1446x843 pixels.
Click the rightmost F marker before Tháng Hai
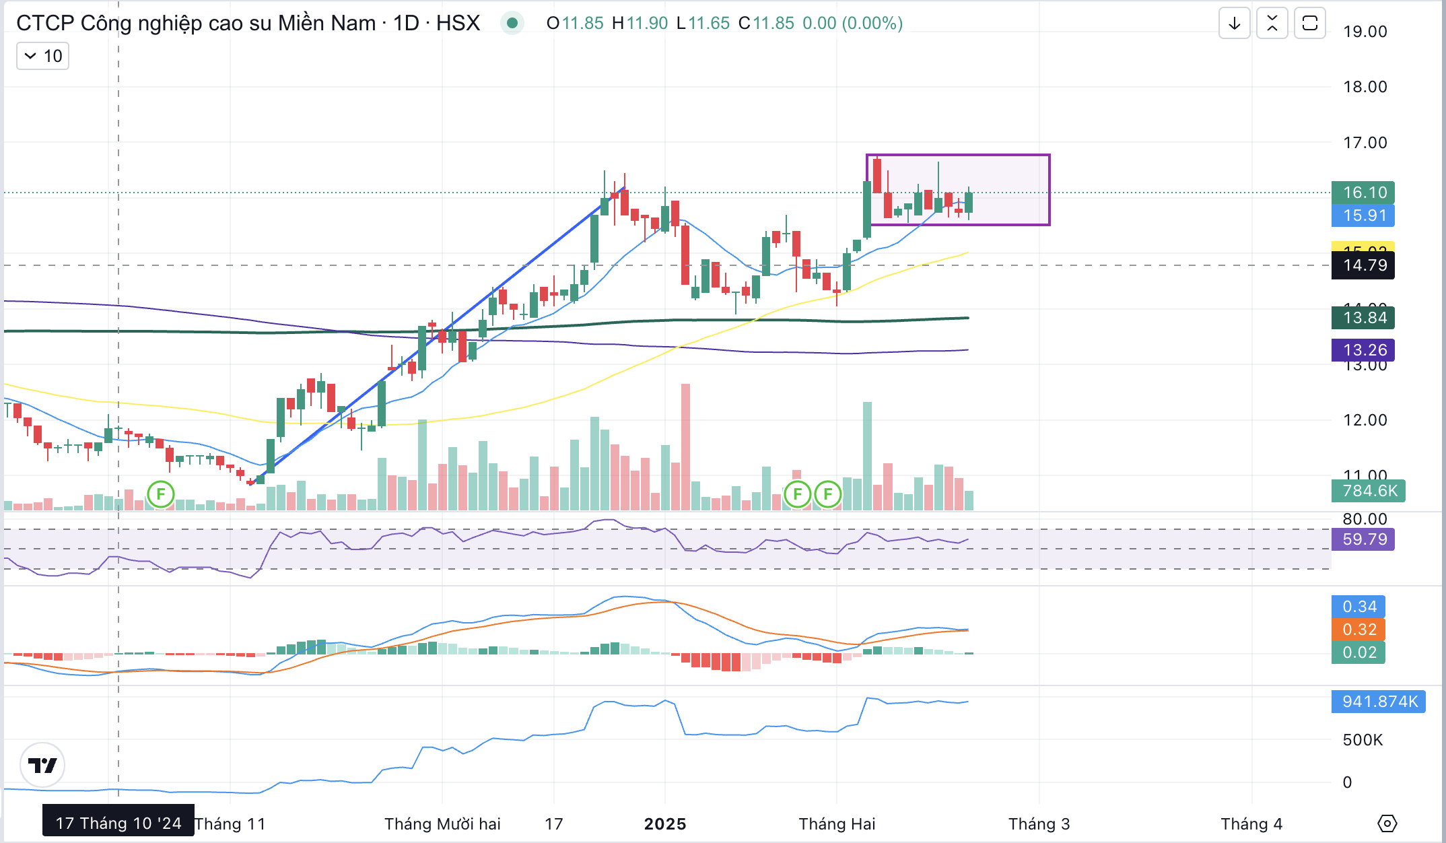click(x=827, y=494)
